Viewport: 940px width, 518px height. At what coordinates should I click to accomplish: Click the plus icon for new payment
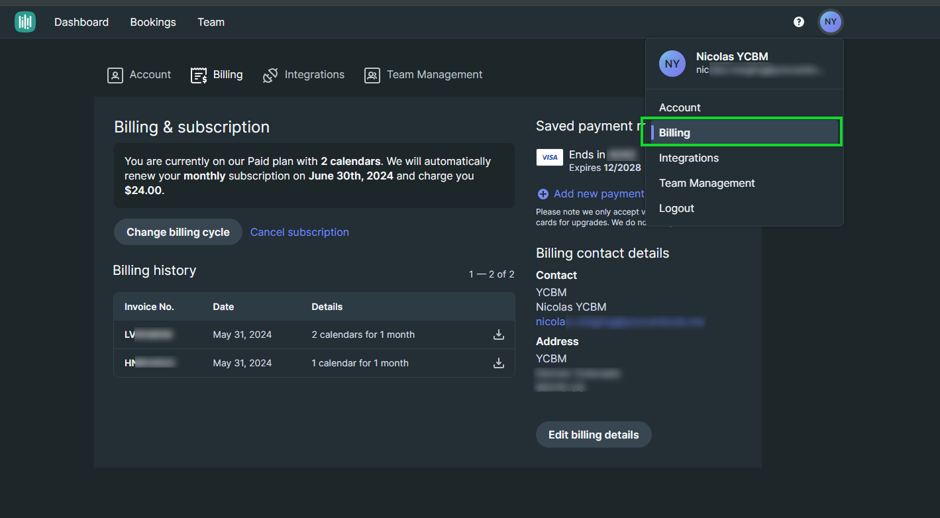(x=543, y=194)
